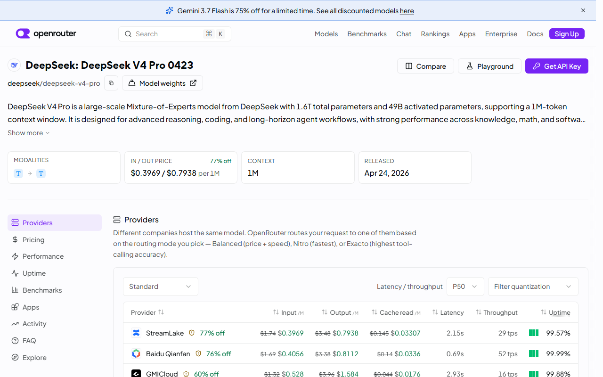Sort by Uptime column
The image size is (603, 377).
pyautogui.click(x=555, y=312)
